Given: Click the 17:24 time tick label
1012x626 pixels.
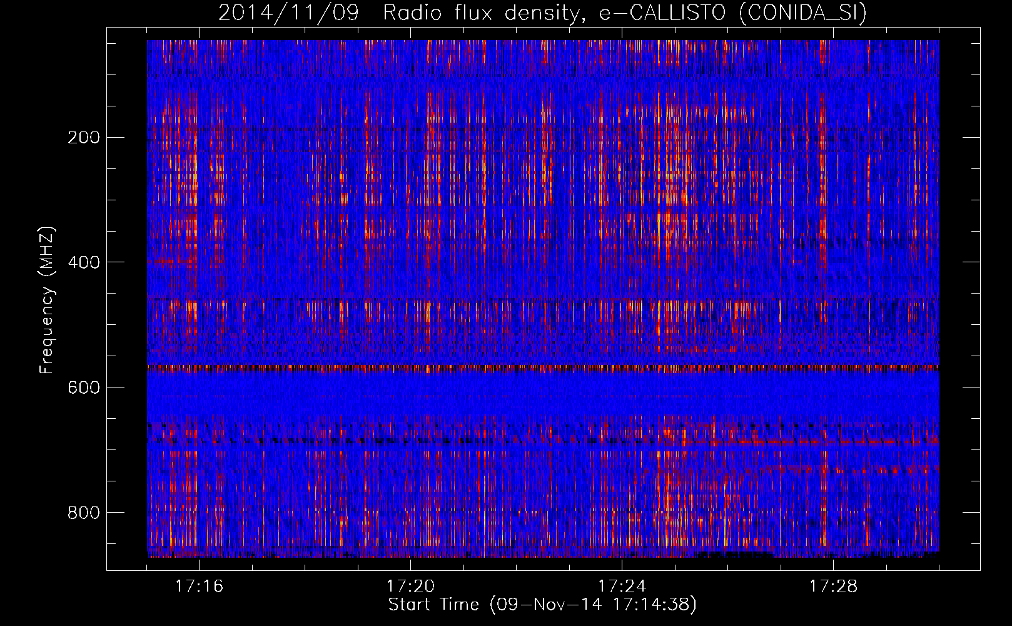Looking at the screenshot, I should click(x=622, y=586).
